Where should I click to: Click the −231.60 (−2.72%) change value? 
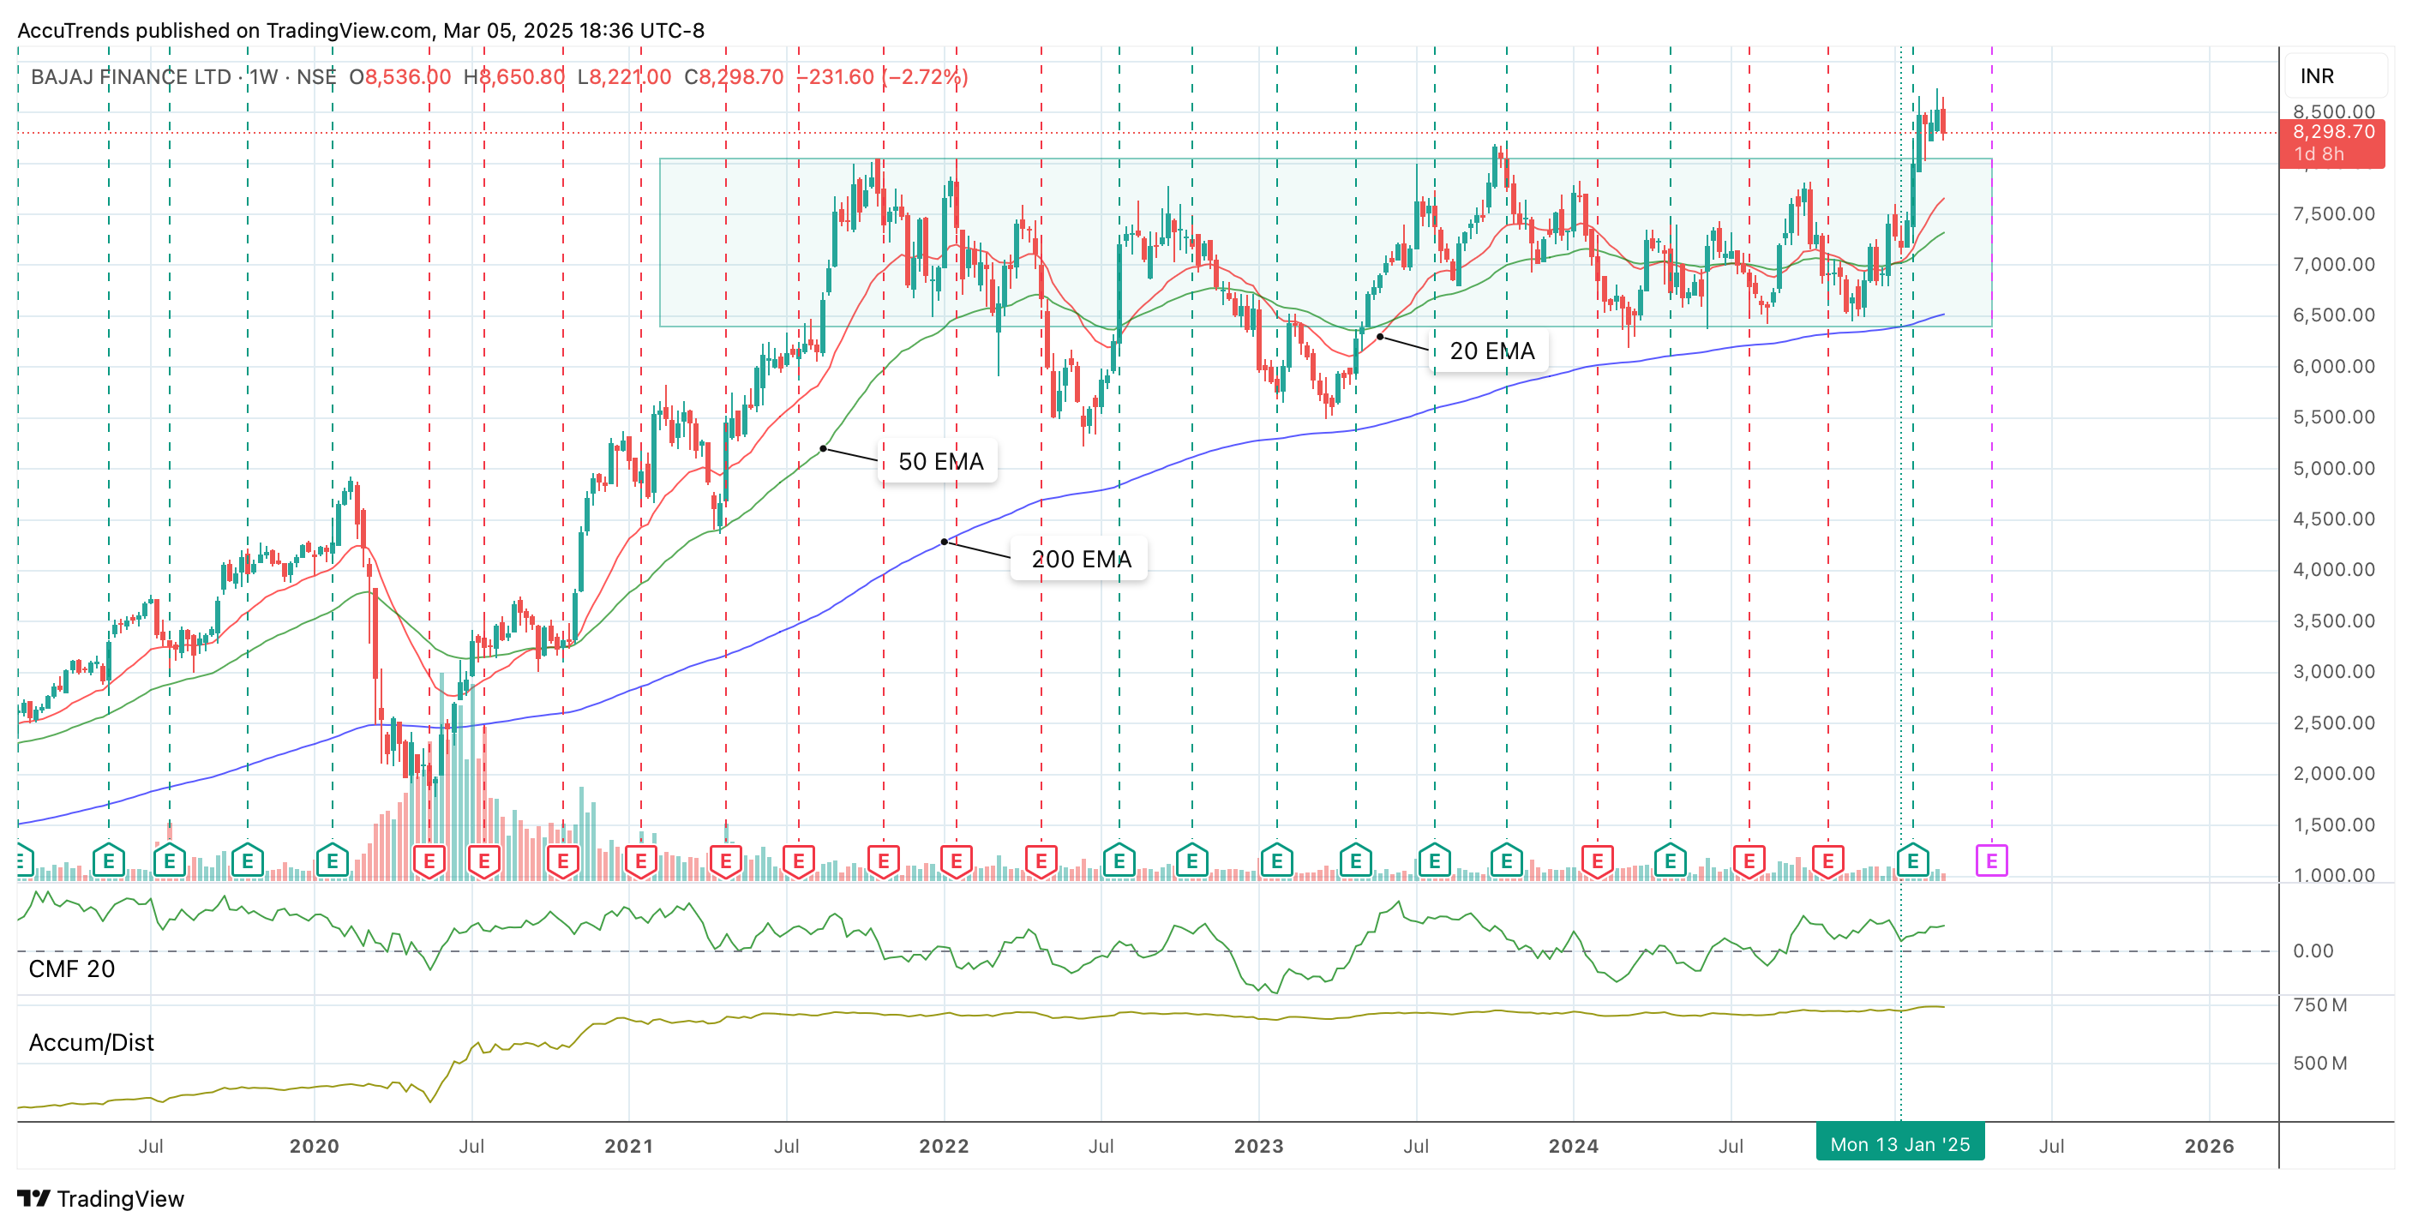coord(881,77)
